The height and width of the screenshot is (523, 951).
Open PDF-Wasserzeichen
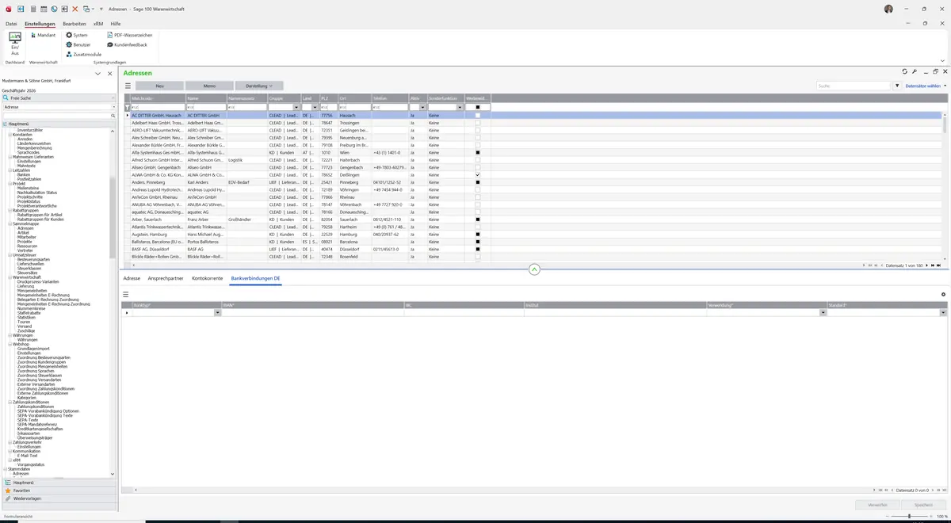[x=129, y=35]
